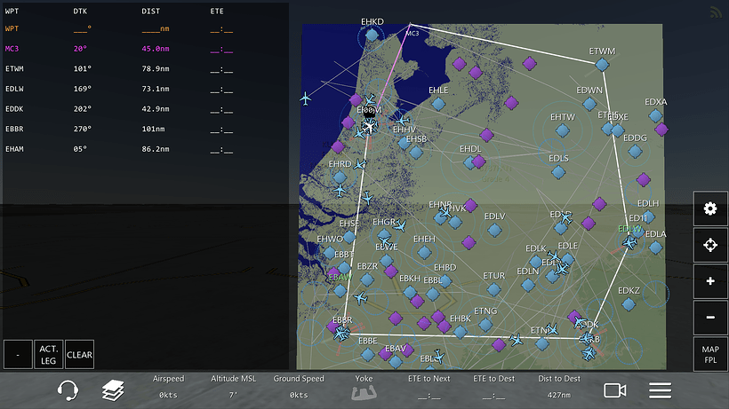Tap the DTK column header
Viewport: 729px width, 409px height.
pos(80,12)
